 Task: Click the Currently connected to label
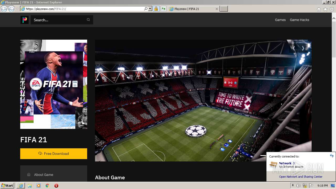[x=284, y=156]
